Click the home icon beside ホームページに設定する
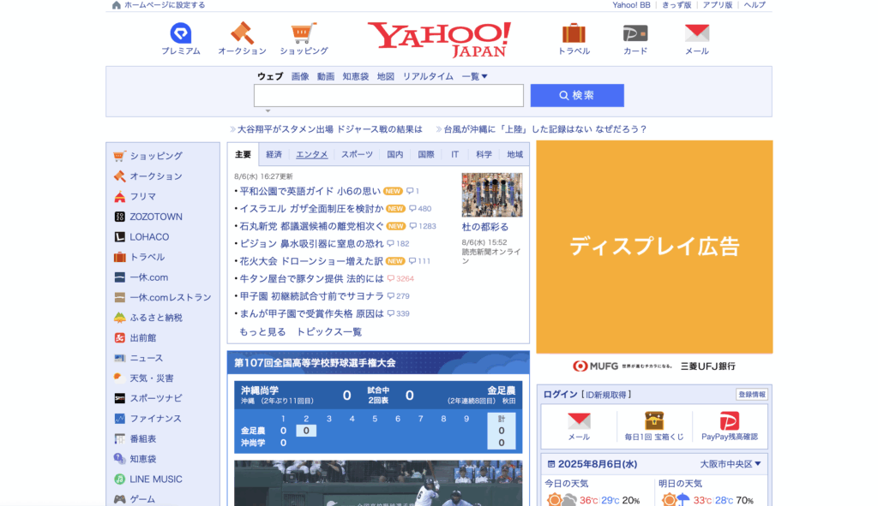Viewport: 878px width, 506px height. 117,5
